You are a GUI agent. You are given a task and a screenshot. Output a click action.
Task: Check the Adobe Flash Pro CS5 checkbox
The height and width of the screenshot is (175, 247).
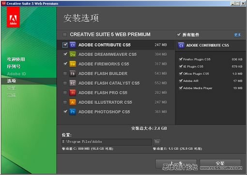pos(65,93)
